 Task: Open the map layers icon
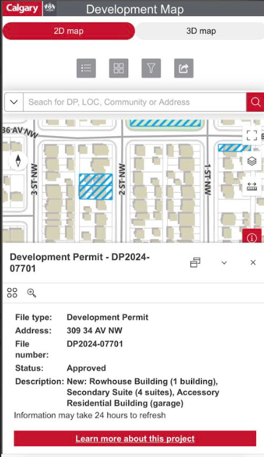click(252, 161)
